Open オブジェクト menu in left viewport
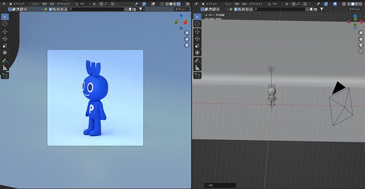 pyautogui.click(x=63, y=4)
